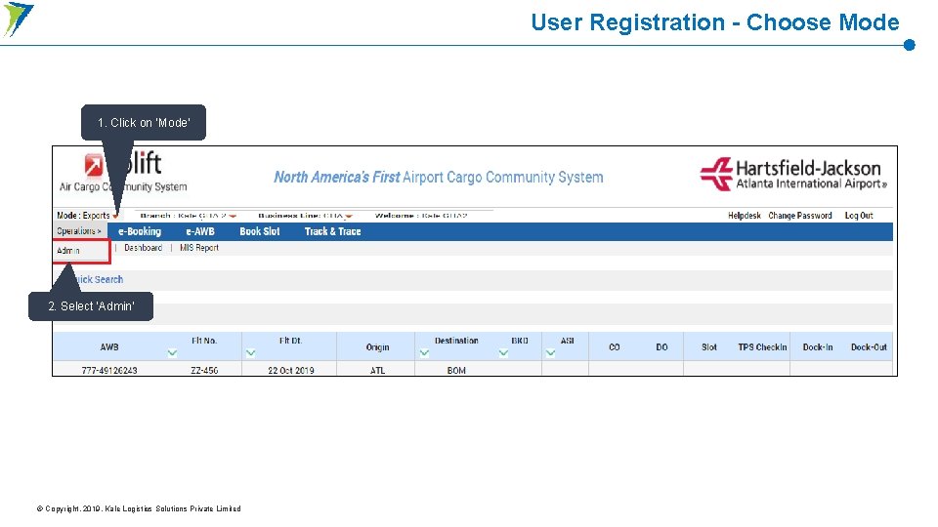Open the e-Booking menu
The image size is (938, 527).
[140, 231]
